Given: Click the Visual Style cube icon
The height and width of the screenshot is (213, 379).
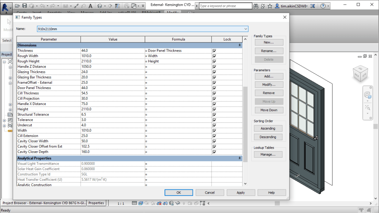Looking at the screenshot, I should pyautogui.click(x=141, y=203).
